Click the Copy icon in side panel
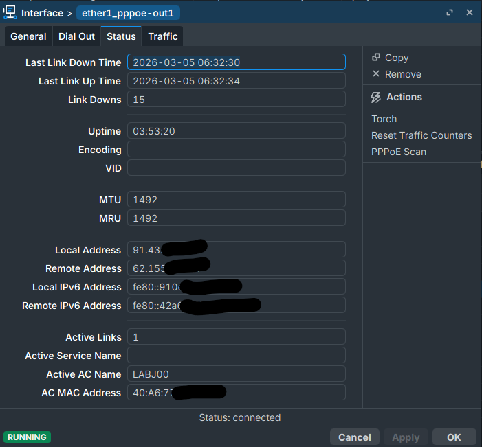This screenshot has height=447, width=482. 376,58
